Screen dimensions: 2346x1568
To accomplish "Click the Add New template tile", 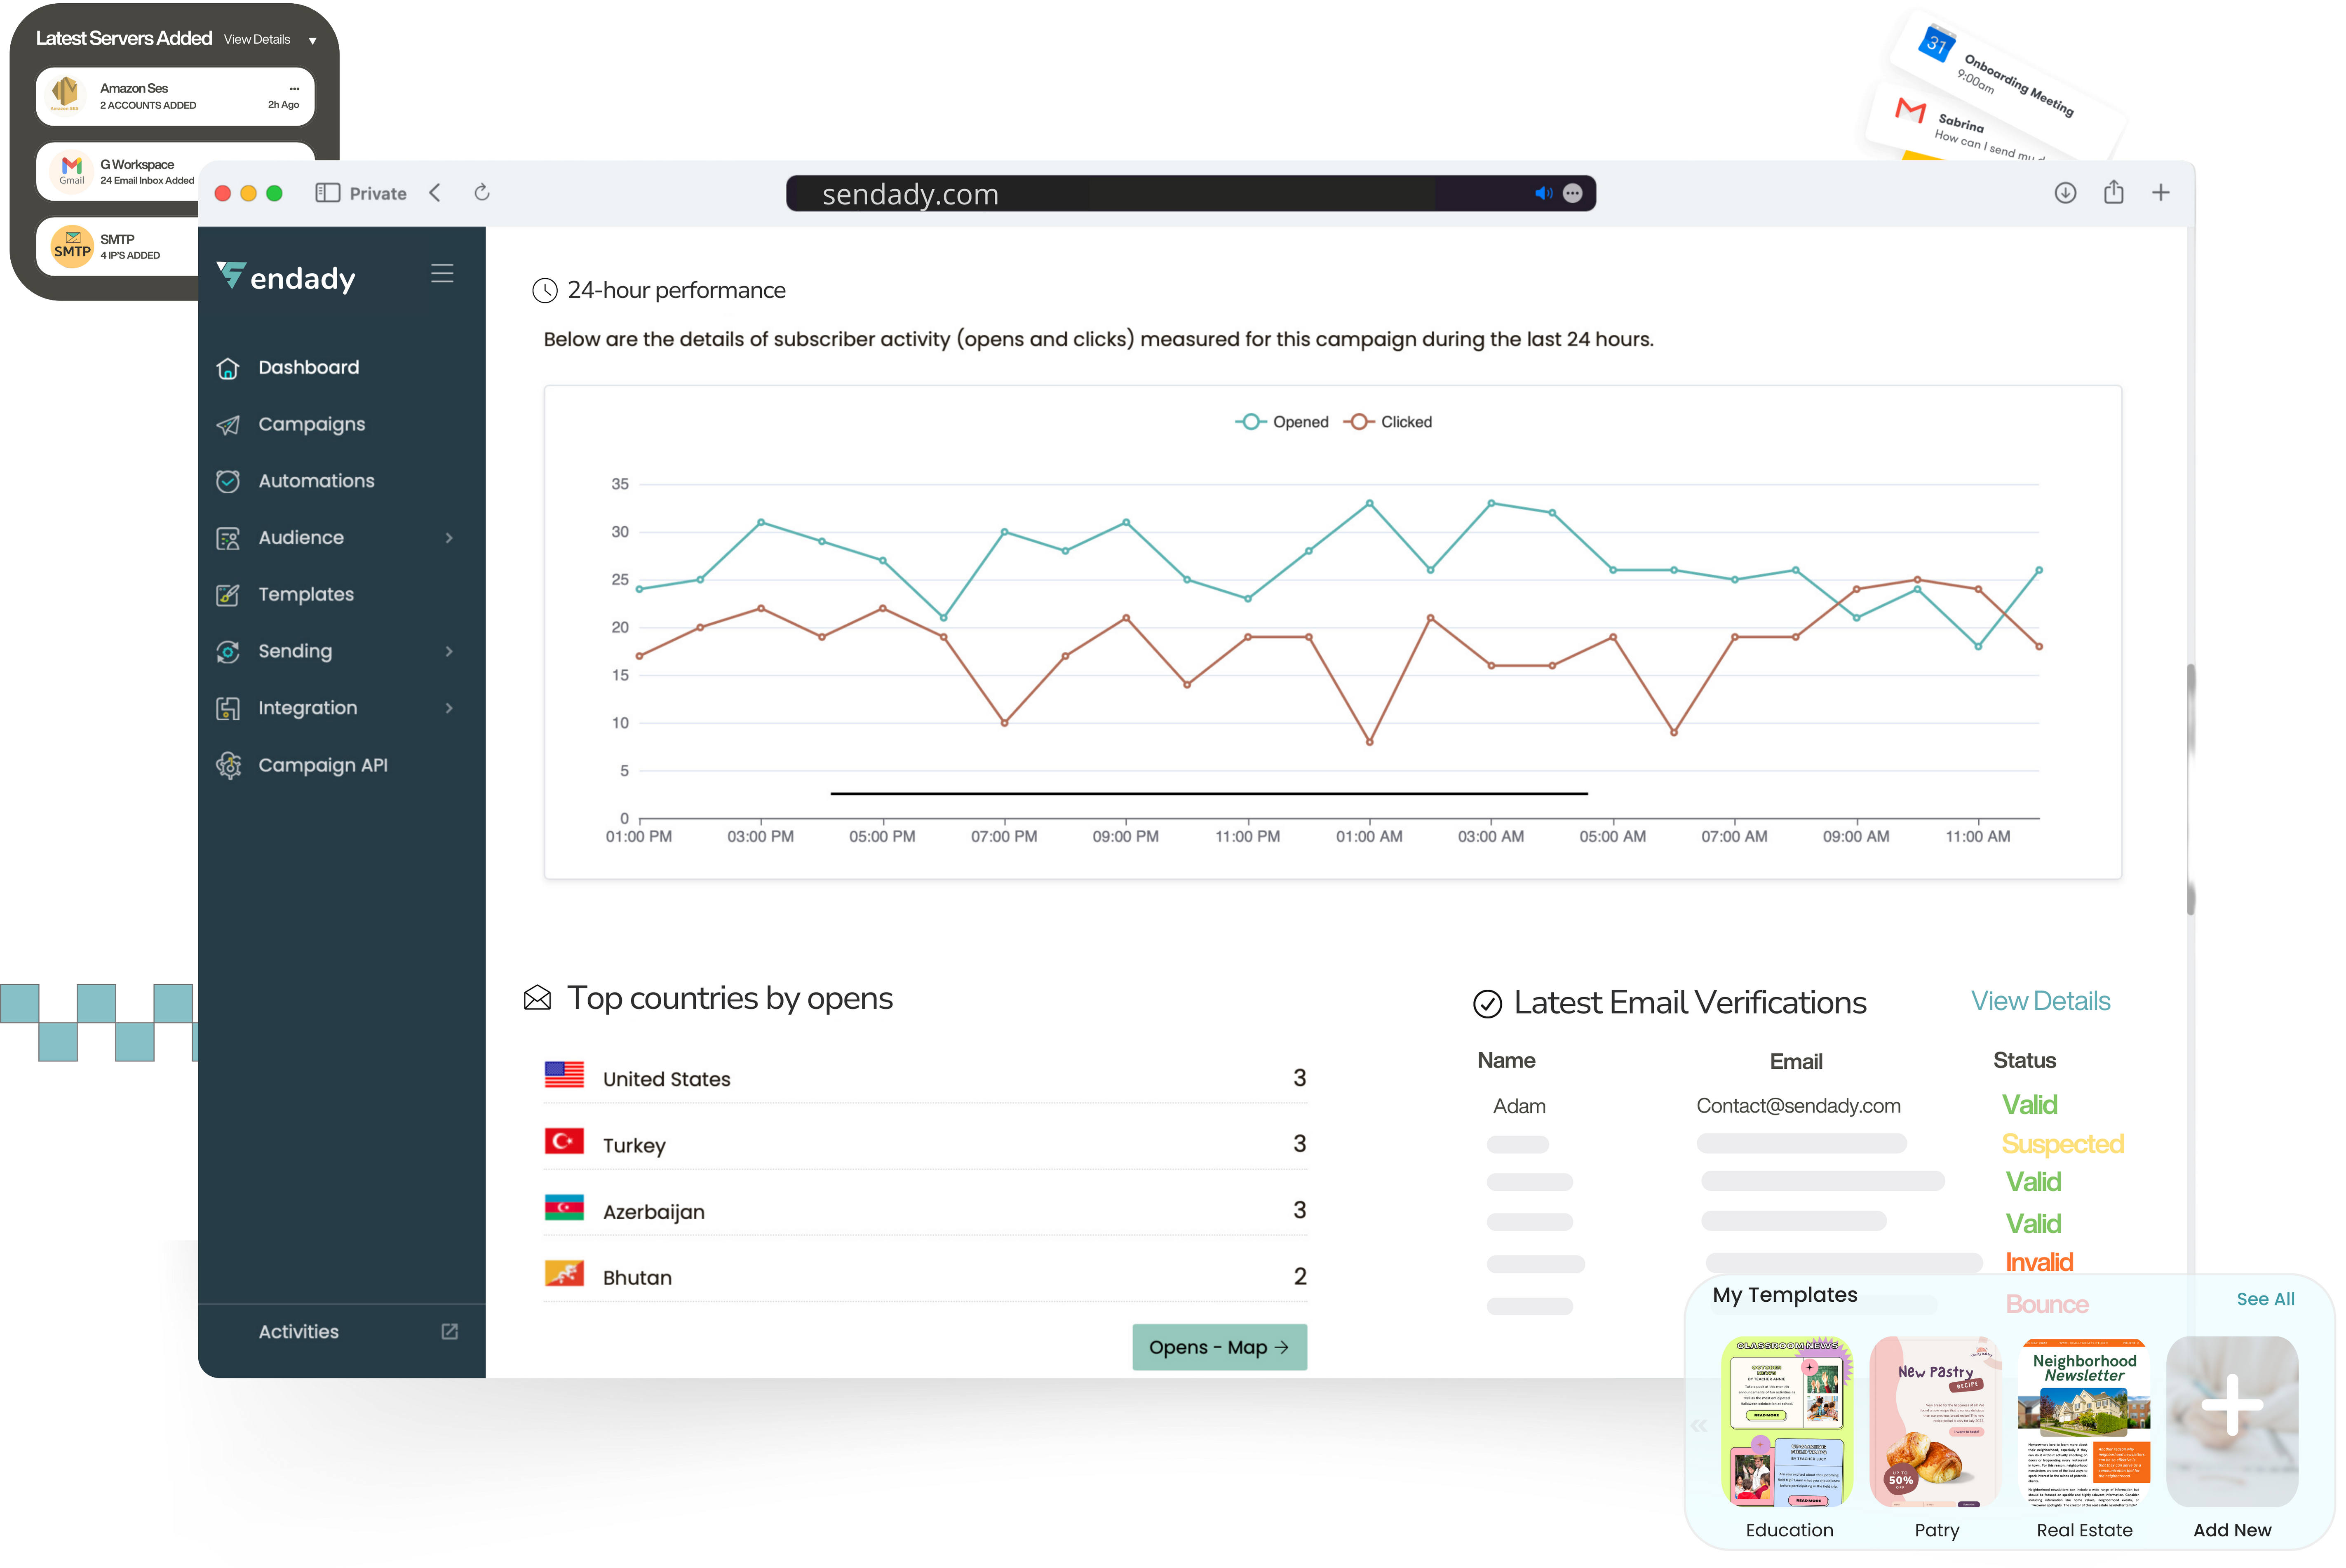I will (x=2232, y=1421).
